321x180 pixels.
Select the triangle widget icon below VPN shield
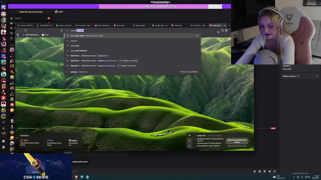pyautogui.click(x=190, y=141)
